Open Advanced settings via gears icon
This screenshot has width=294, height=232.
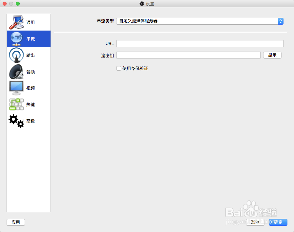(16, 121)
